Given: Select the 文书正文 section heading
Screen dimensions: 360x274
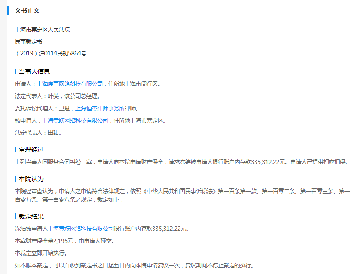Looking at the screenshot, I should (27, 10).
